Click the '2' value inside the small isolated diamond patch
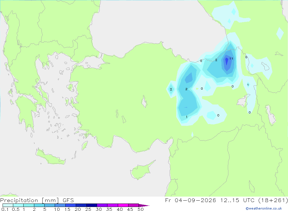Image resolution: width=288 pixels, height=211 pixels. click(x=171, y=89)
